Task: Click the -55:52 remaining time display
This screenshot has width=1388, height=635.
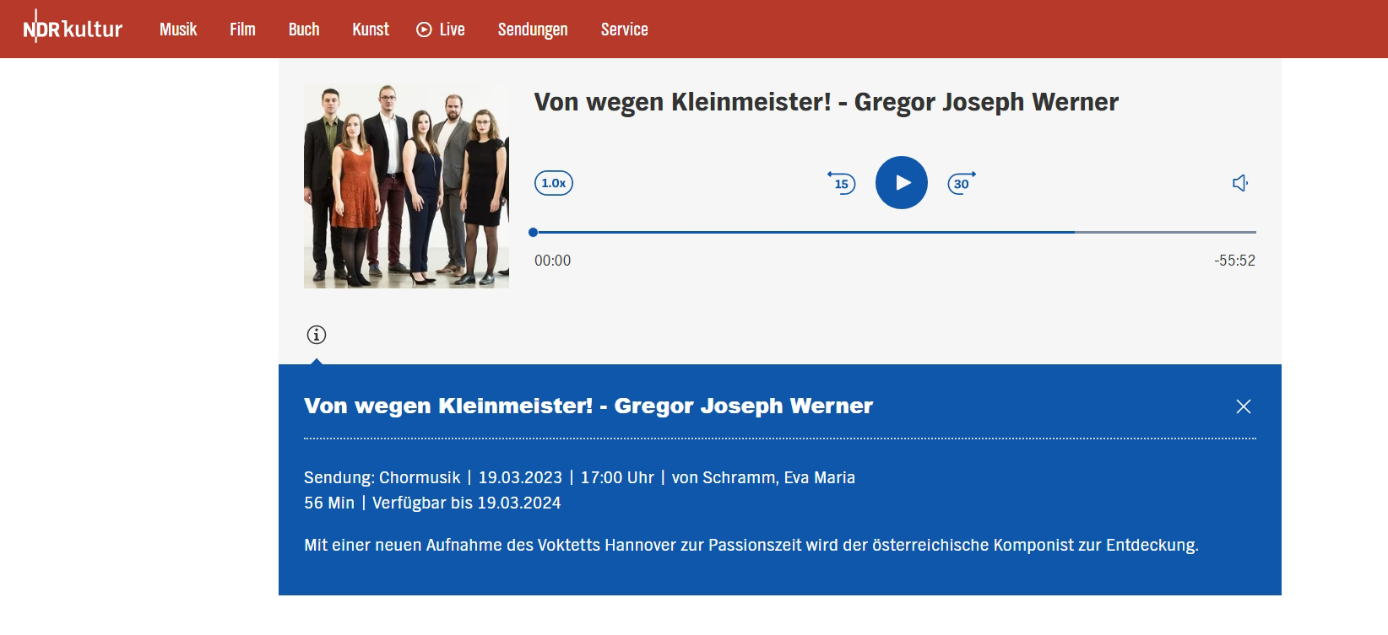Action: tap(1234, 261)
